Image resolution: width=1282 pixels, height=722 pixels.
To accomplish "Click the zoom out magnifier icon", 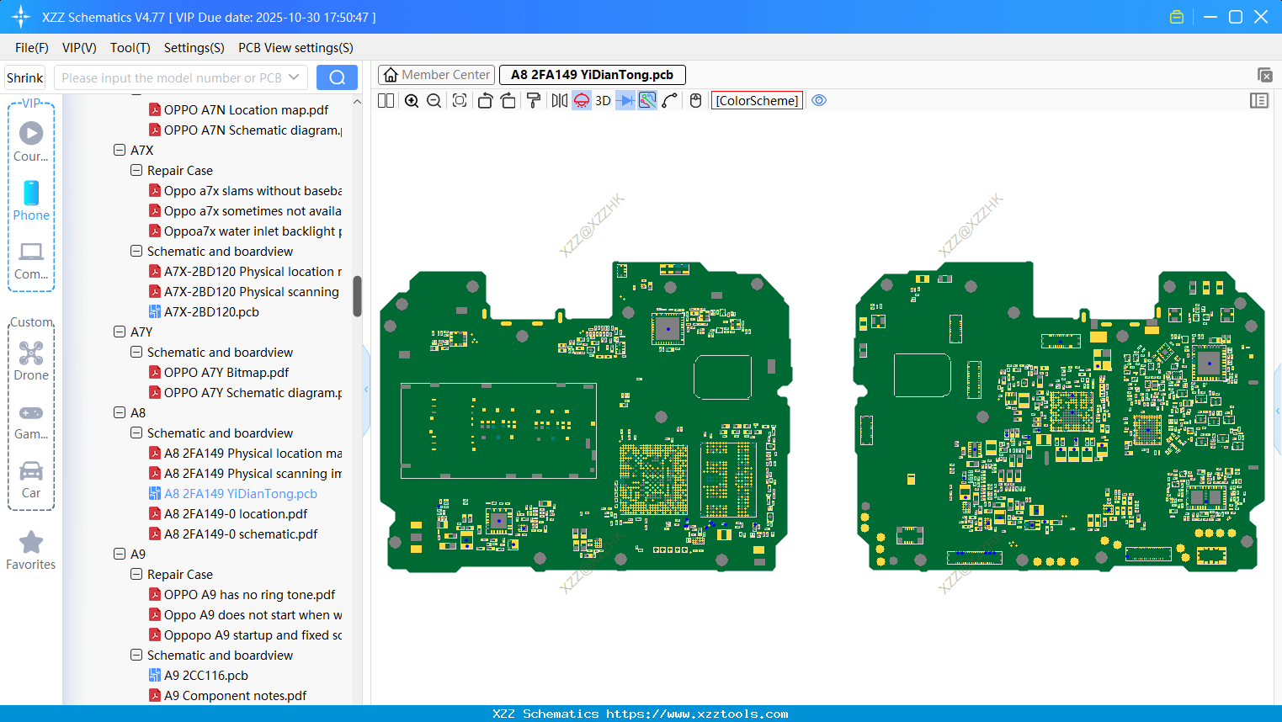I will (x=434, y=101).
